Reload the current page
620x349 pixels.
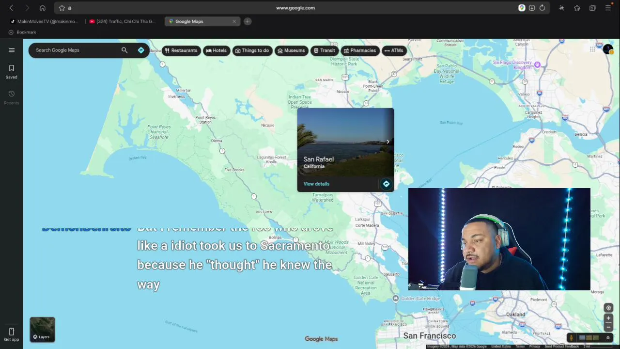pyautogui.click(x=542, y=8)
